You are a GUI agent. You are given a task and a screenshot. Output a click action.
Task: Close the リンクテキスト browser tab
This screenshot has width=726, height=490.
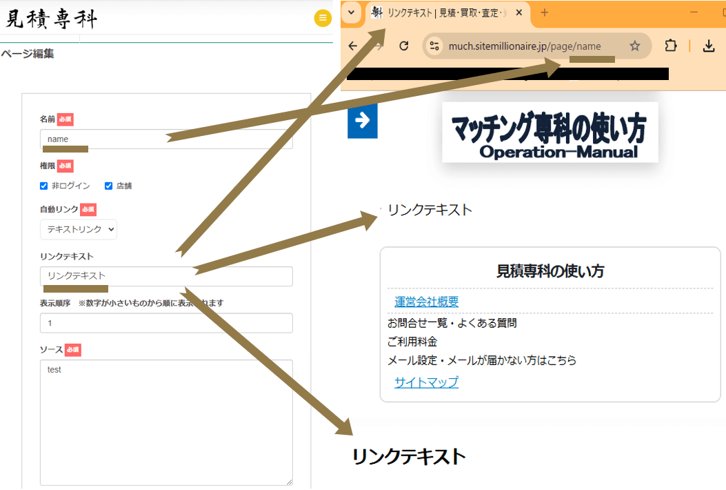(x=519, y=12)
